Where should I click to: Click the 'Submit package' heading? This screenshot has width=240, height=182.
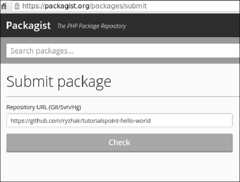coord(59,82)
